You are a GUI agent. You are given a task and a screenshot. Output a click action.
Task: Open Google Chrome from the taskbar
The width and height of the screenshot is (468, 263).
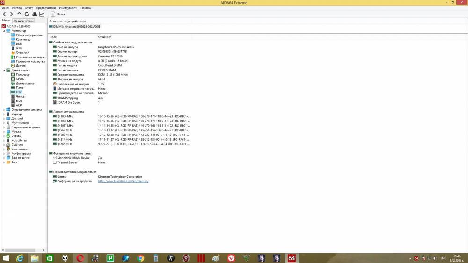(x=140, y=258)
